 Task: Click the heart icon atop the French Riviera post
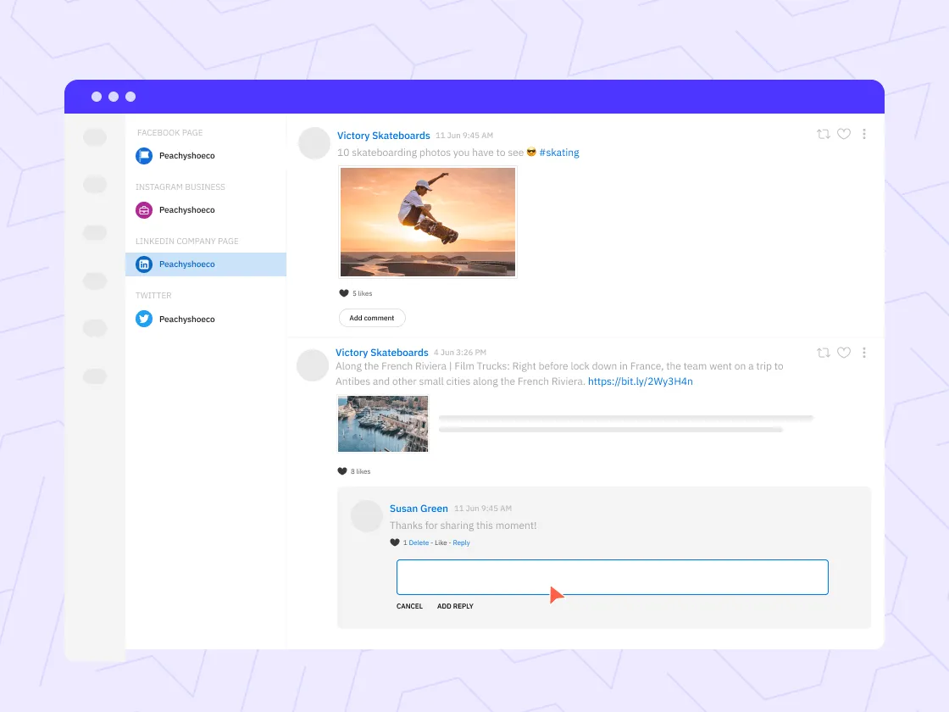(x=843, y=353)
